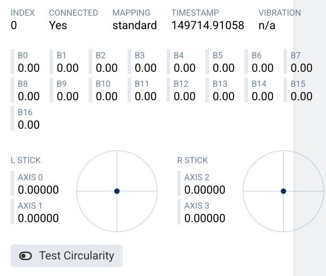Viewport: 326px width, 276px height.
Task: Click the timestamp value 149714.91058
Action: point(207,26)
